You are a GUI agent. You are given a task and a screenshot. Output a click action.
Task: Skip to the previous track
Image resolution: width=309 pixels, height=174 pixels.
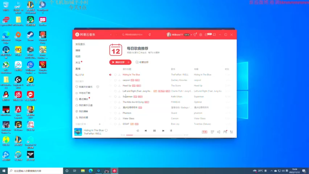(x=146, y=131)
